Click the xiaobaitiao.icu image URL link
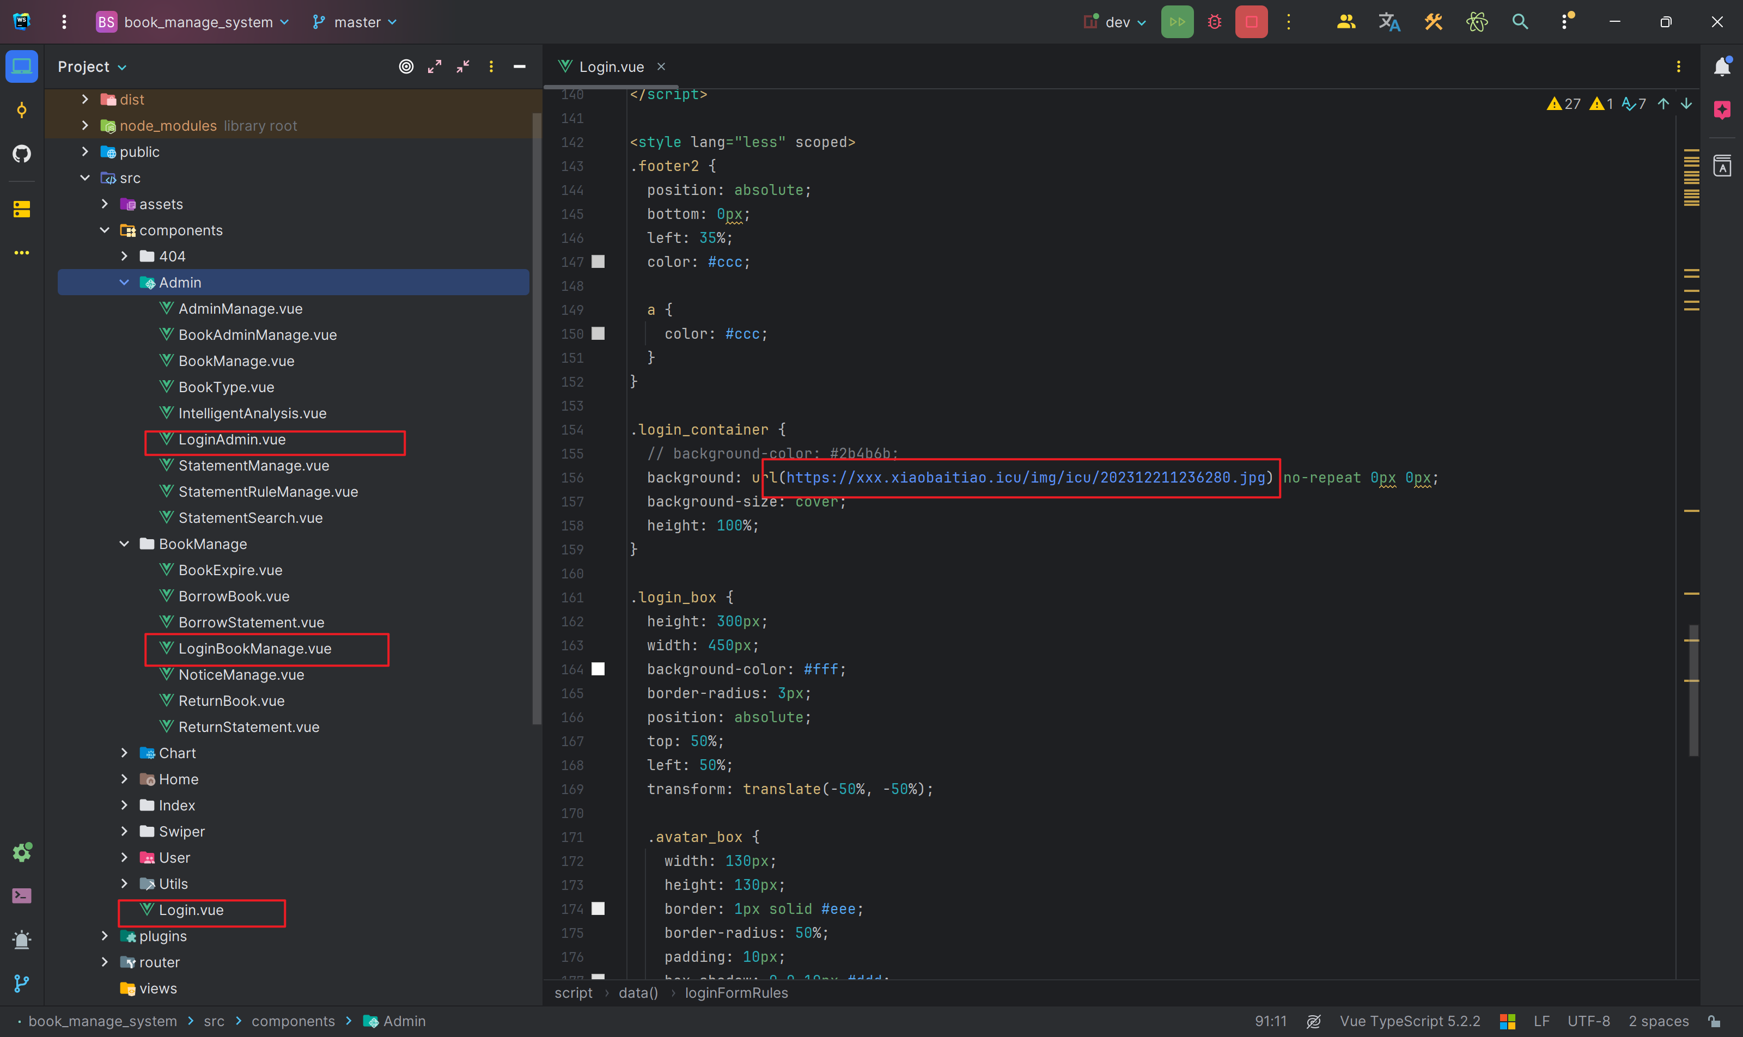1743x1037 pixels. click(1025, 477)
